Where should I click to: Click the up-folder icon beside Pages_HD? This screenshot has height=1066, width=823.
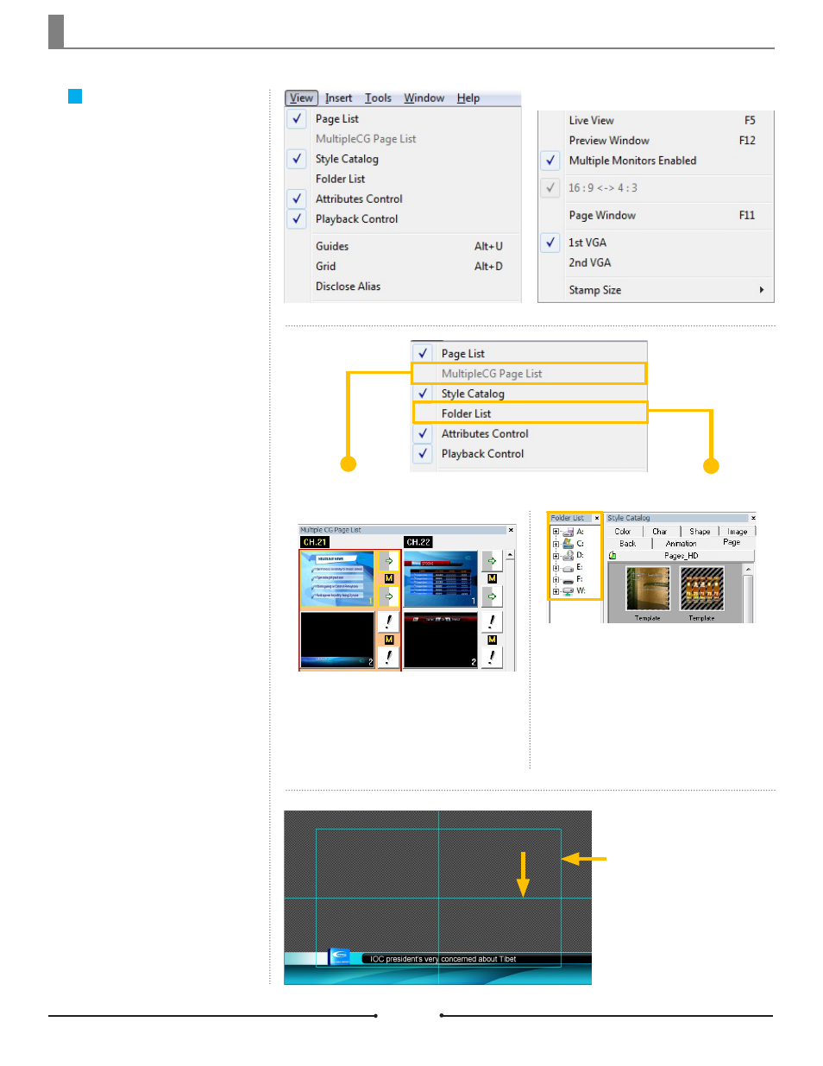(613, 556)
